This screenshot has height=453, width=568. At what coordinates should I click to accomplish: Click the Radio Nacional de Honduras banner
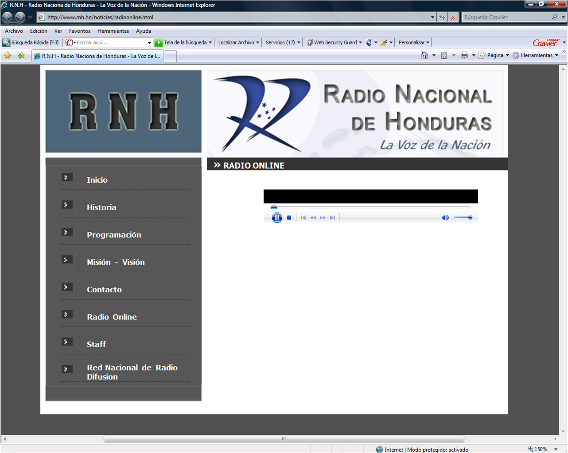355,114
